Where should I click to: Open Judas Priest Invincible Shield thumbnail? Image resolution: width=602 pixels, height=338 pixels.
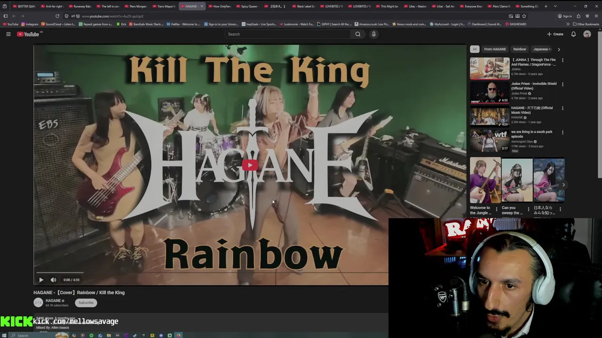[x=490, y=92]
